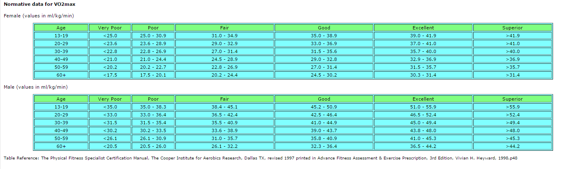Select male cell '43.8 - 48.0'

[423, 130]
